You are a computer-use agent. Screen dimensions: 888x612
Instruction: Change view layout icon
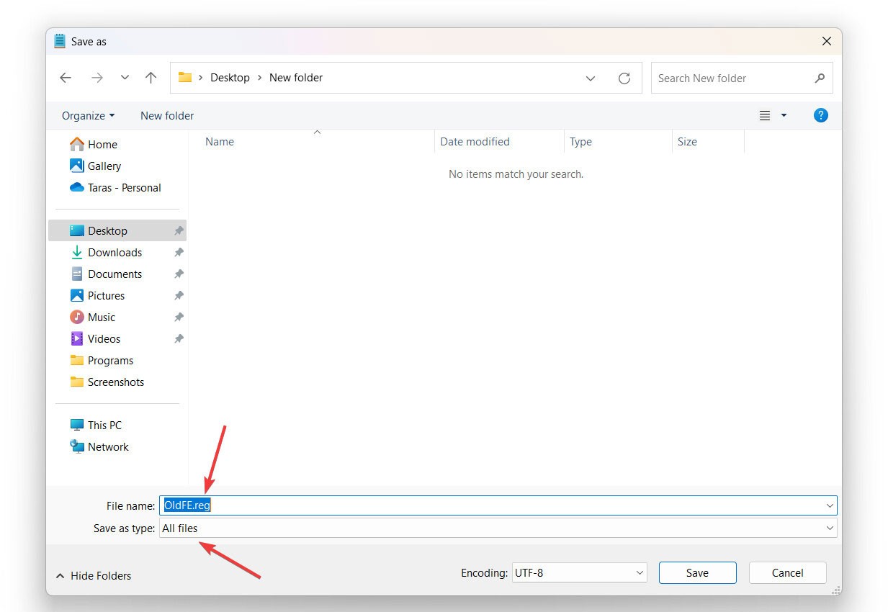click(765, 115)
